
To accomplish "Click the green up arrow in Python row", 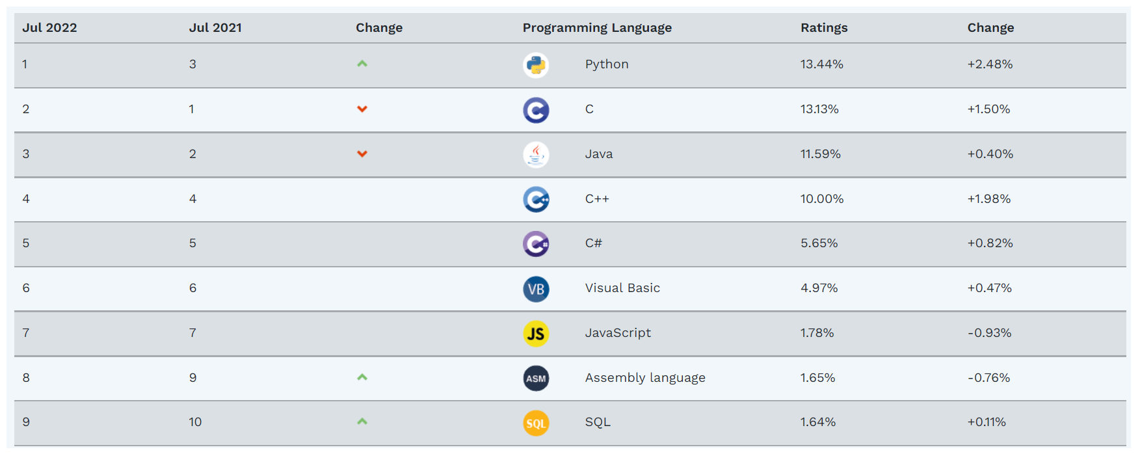I will click(x=362, y=64).
